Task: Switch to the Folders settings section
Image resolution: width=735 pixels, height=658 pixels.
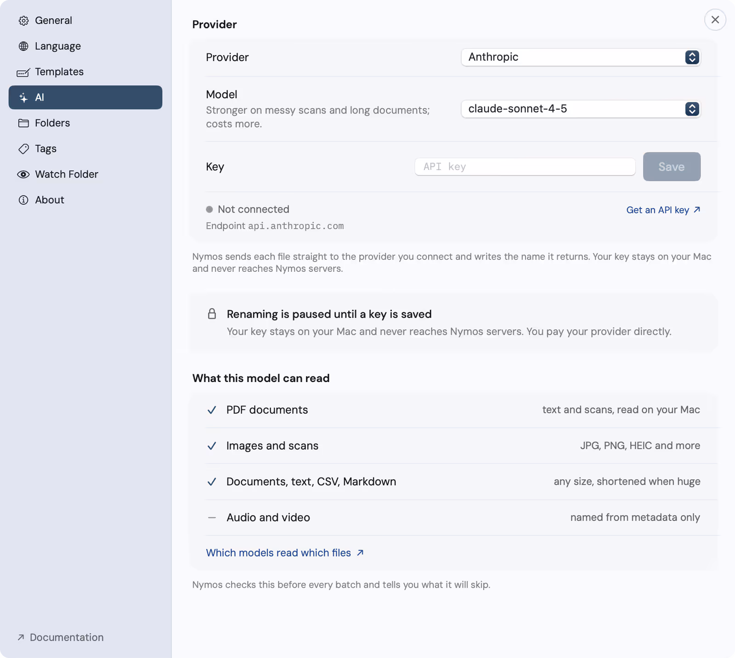Action: pos(85,123)
